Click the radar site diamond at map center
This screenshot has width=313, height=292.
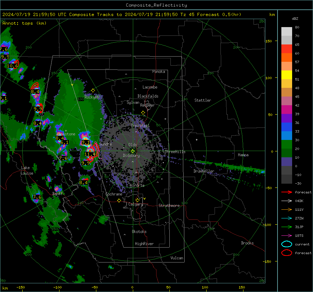click(x=133, y=151)
